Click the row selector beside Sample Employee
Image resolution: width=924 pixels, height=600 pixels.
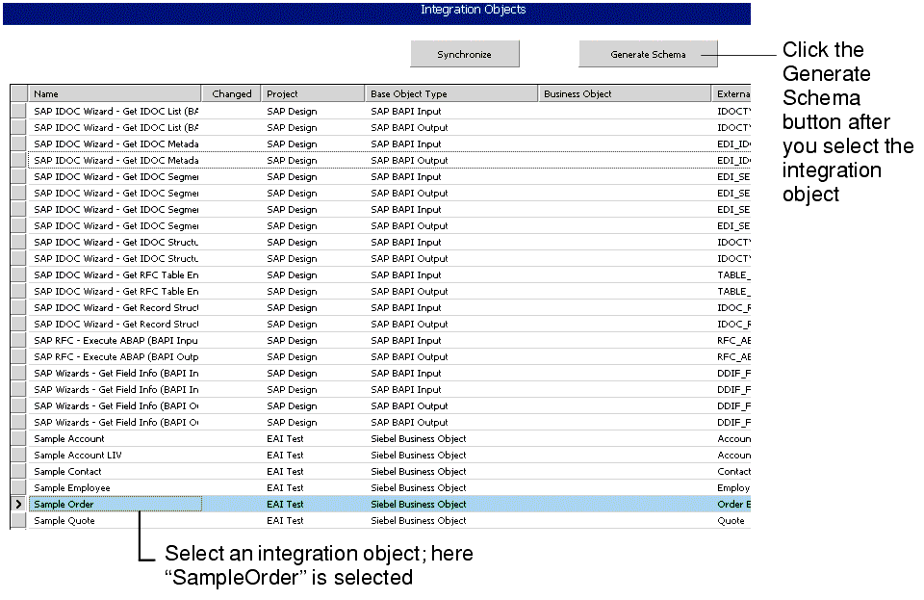(19, 487)
